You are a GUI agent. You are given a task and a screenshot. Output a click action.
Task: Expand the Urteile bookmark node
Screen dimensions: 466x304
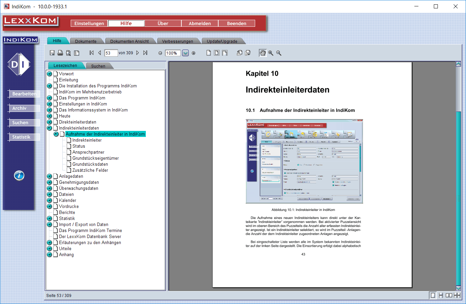pyautogui.click(x=49, y=248)
